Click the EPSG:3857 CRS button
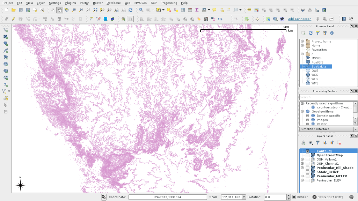Viewport: 358px width, 201px height. pyautogui.click(x=327, y=197)
